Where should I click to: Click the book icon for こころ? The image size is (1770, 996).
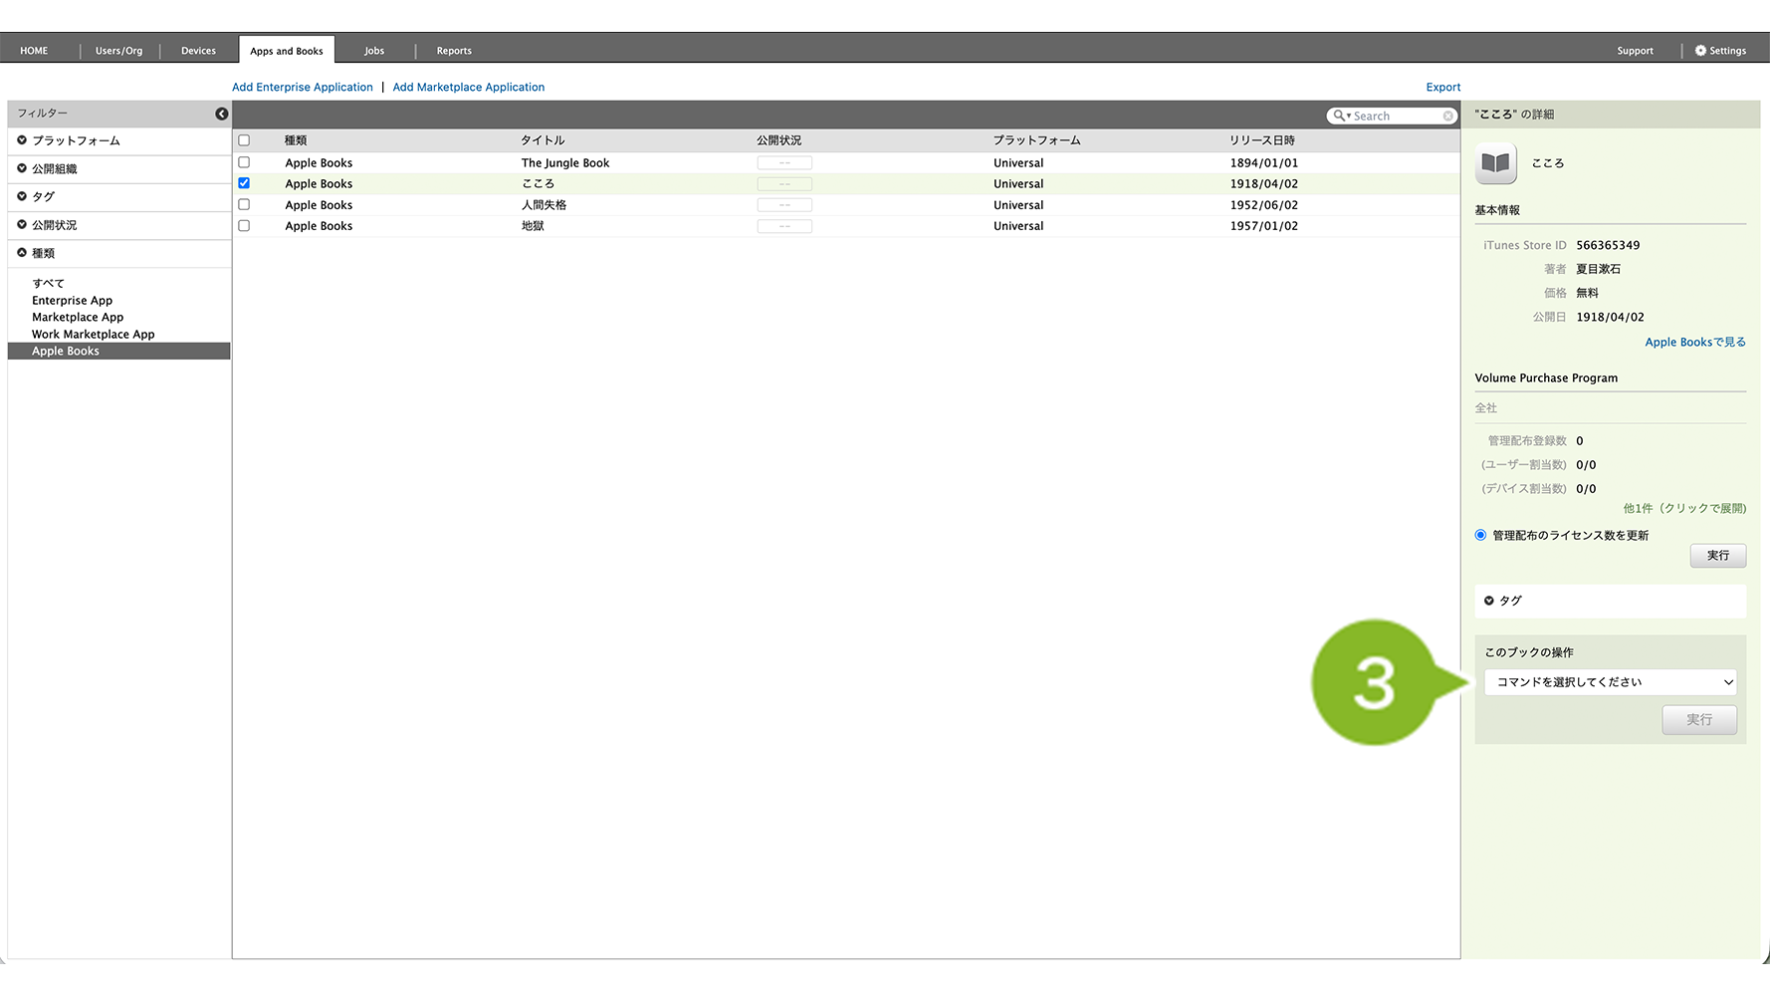[1495, 163]
